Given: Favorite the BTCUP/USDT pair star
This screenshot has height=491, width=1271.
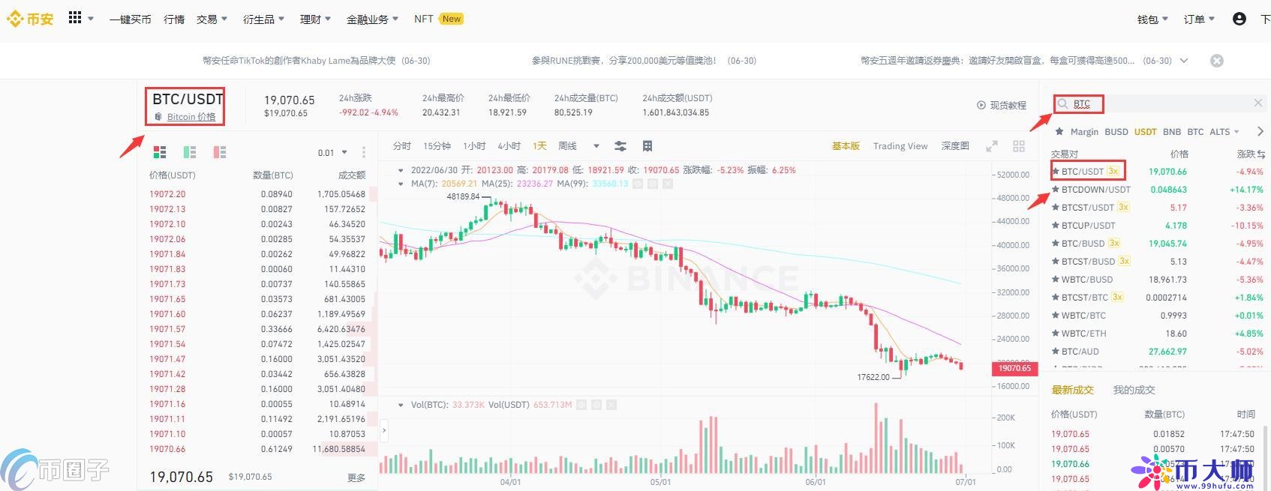Looking at the screenshot, I should click(x=1056, y=226).
